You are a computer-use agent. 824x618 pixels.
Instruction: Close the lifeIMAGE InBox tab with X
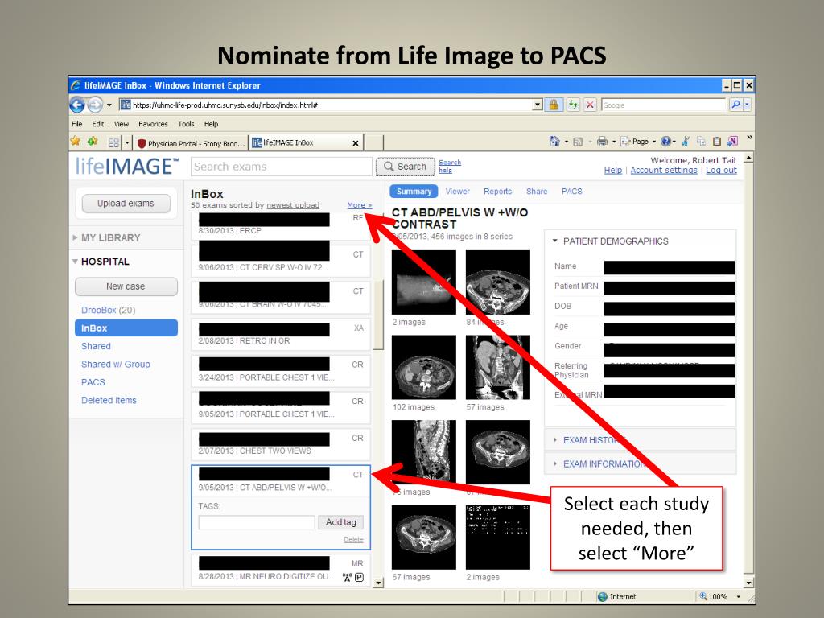coord(355,143)
